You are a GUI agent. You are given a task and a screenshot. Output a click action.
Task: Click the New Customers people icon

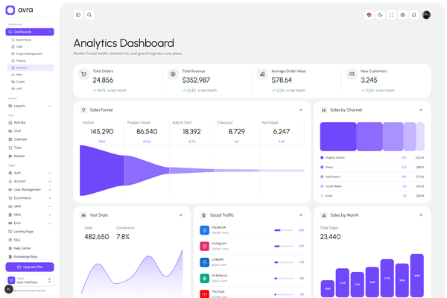pyautogui.click(x=352, y=74)
